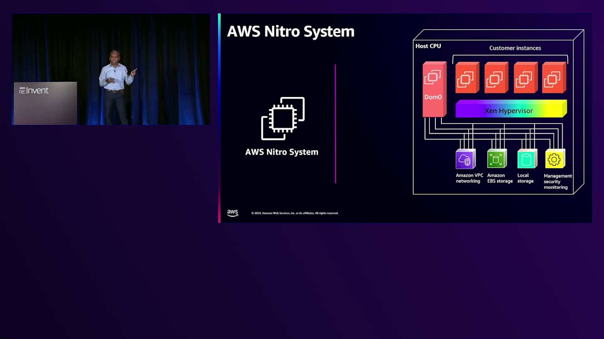Click the 'AWS Nitro System' slide title

290,31
